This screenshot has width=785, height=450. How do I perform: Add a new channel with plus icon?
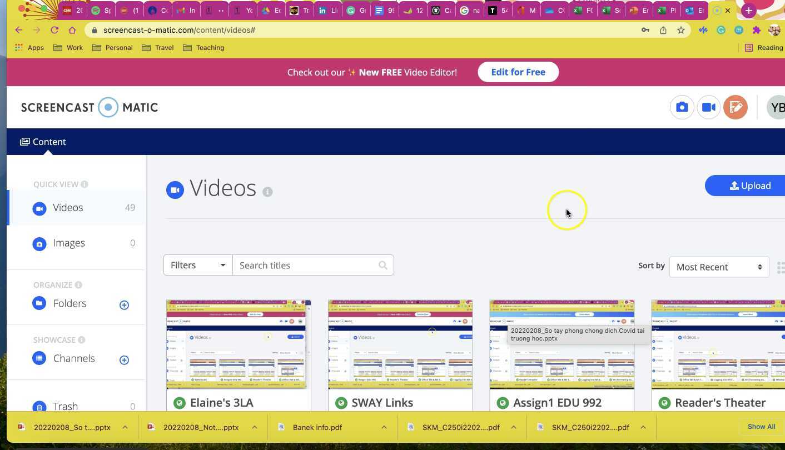(x=125, y=360)
